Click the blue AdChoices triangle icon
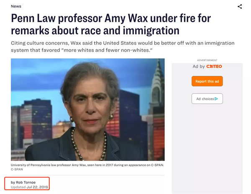251x194 pixels. tap(216, 99)
